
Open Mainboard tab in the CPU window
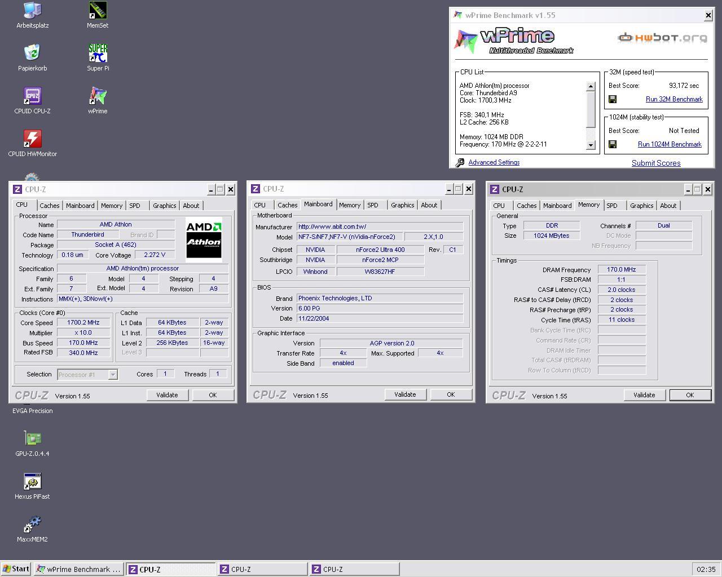pyautogui.click(x=80, y=206)
